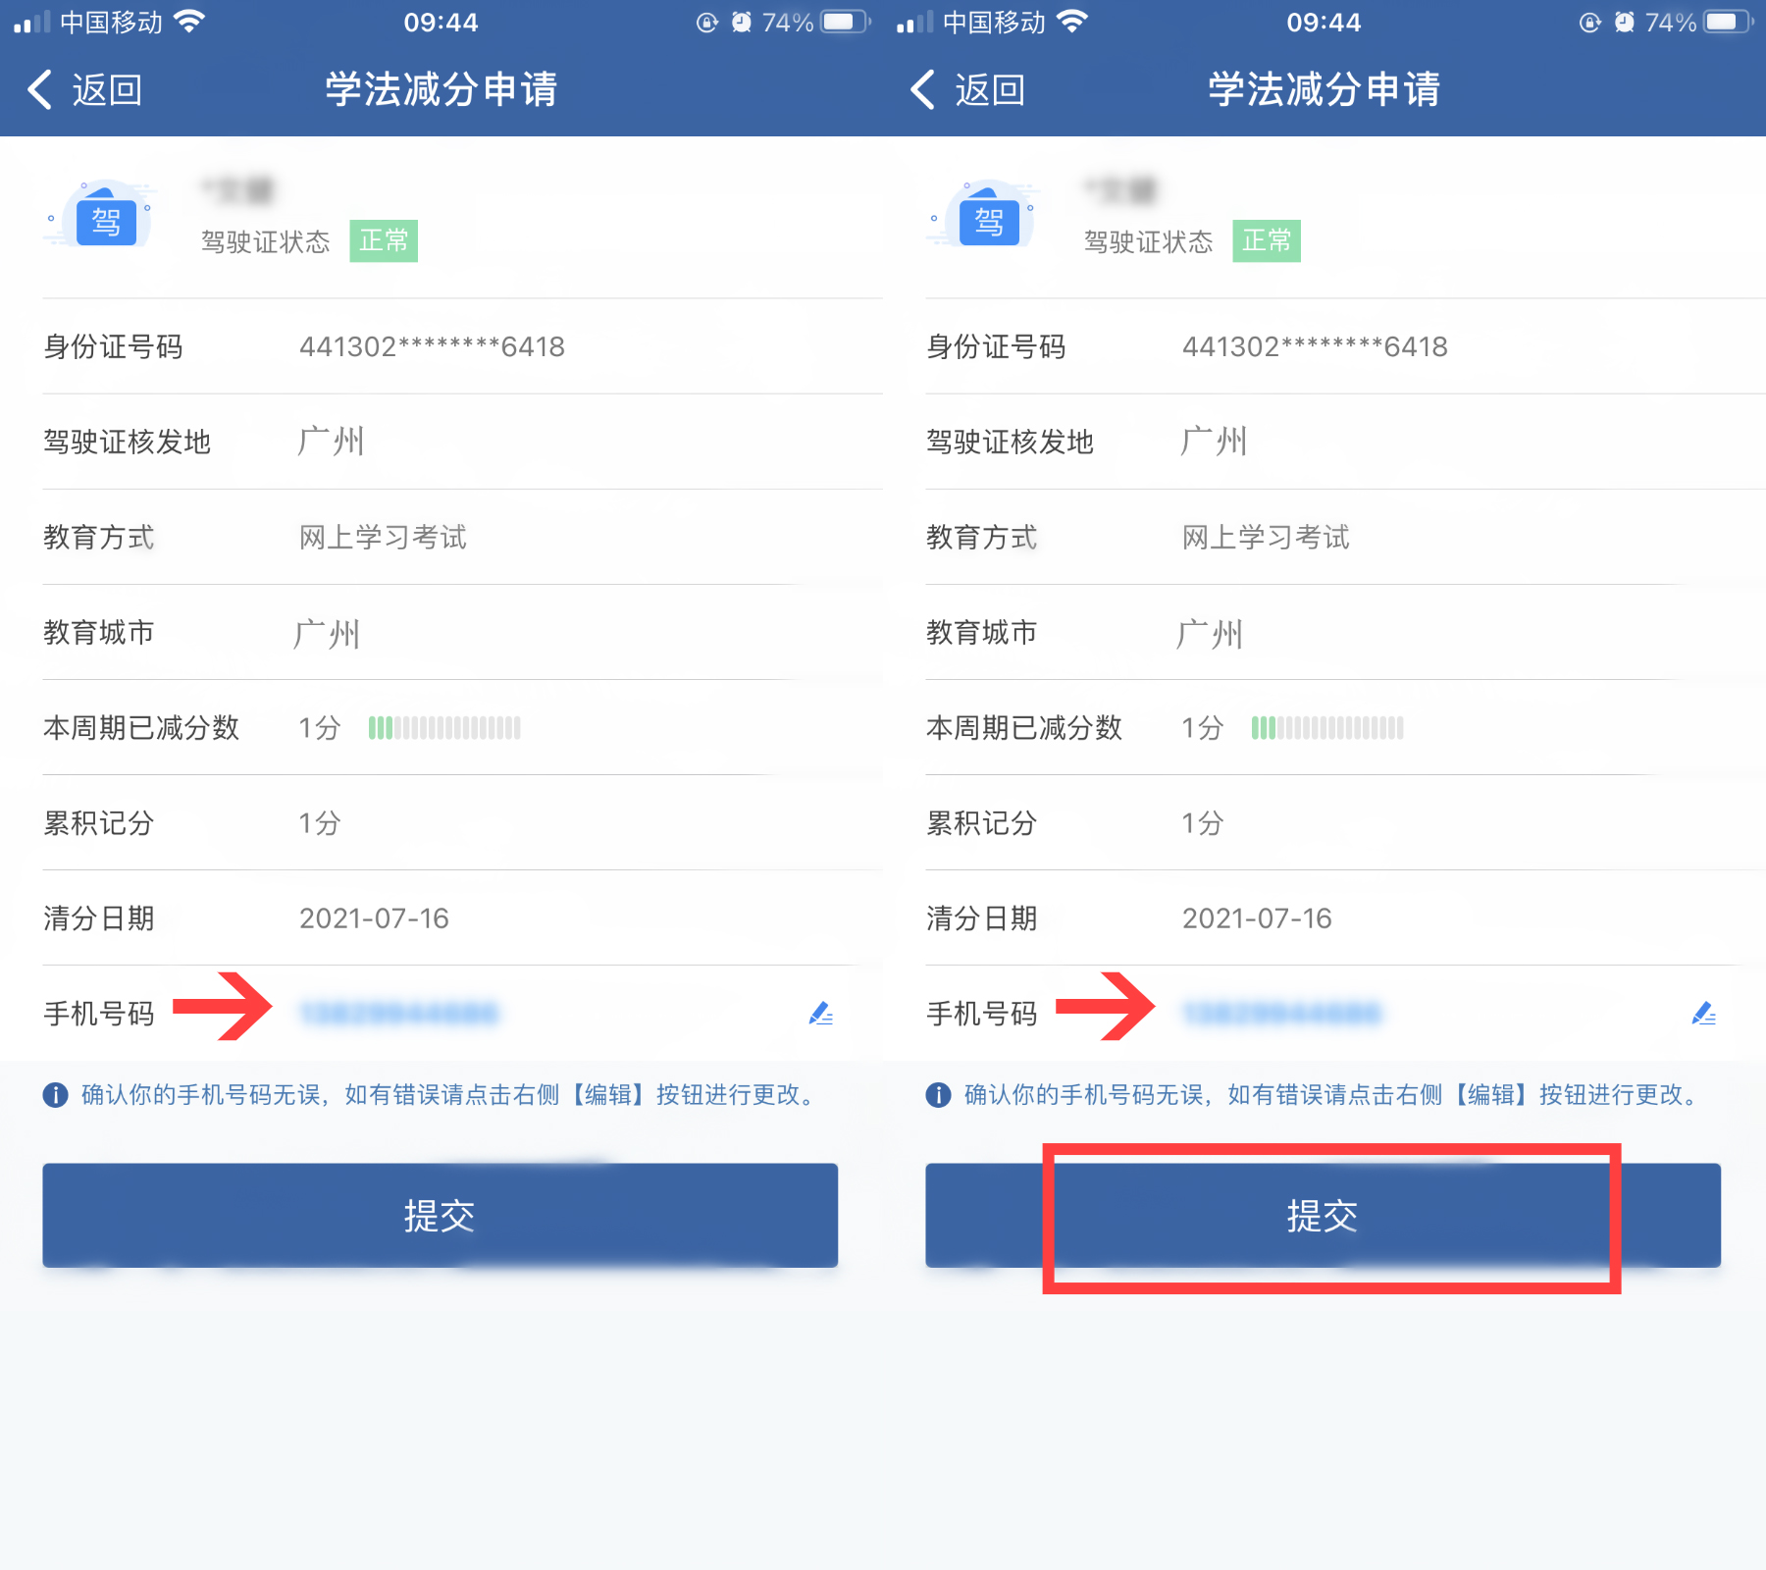Tap the highlighted 提交 button on right
Image resolution: width=1766 pixels, height=1570 pixels.
point(1323,1216)
